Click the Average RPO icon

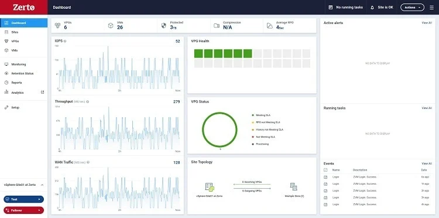270,26
